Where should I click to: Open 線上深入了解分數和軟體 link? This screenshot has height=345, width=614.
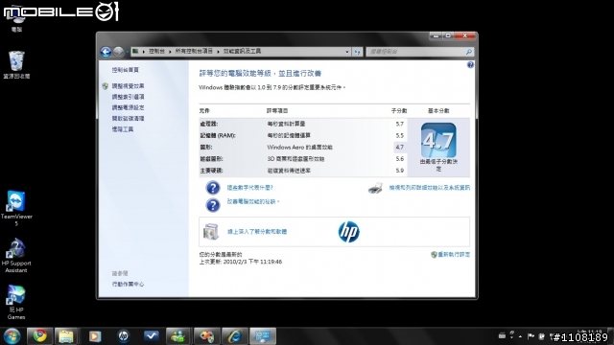point(257,232)
